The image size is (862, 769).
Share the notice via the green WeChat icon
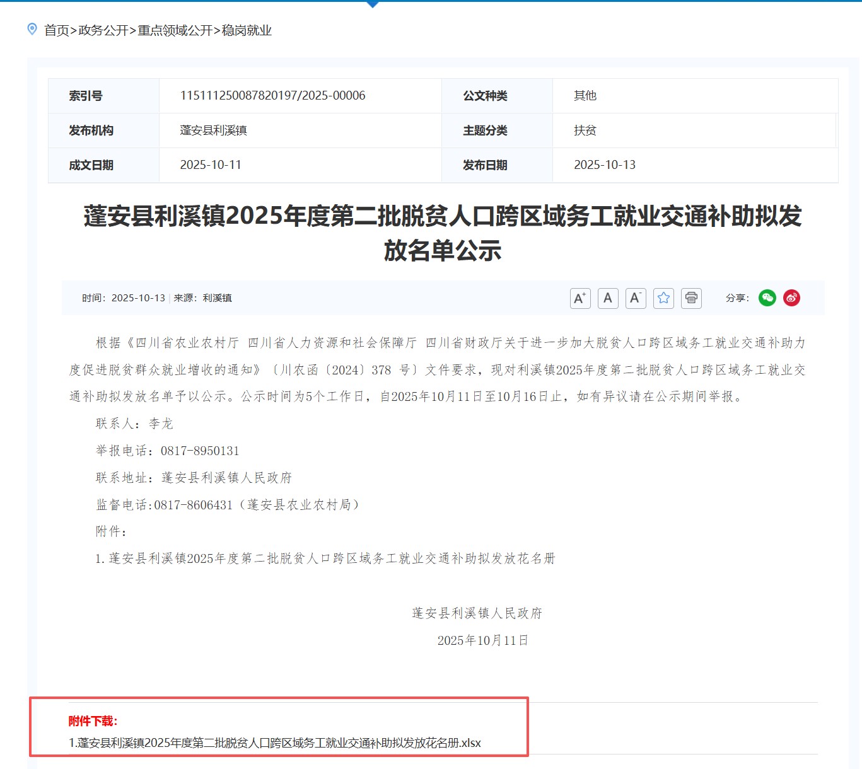coord(767,298)
